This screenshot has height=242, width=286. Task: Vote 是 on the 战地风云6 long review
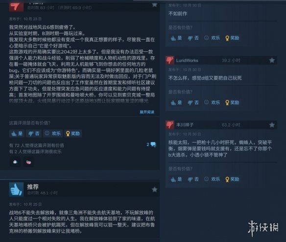(17, 134)
